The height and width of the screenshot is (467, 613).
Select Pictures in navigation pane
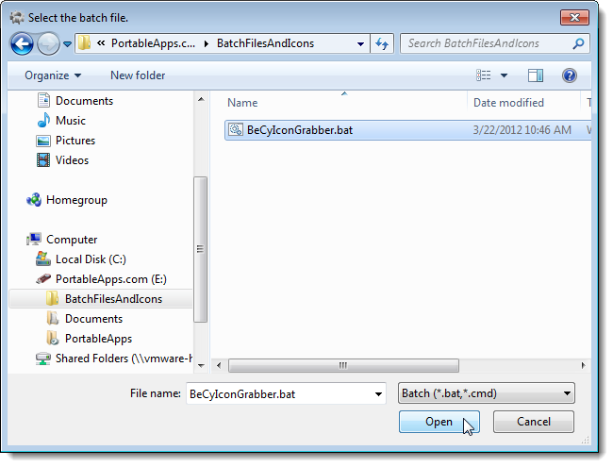[x=66, y=141]
